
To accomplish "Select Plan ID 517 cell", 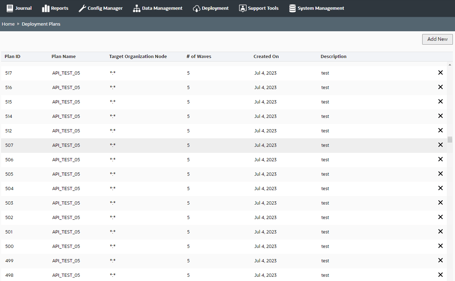I will click(8, 73).
